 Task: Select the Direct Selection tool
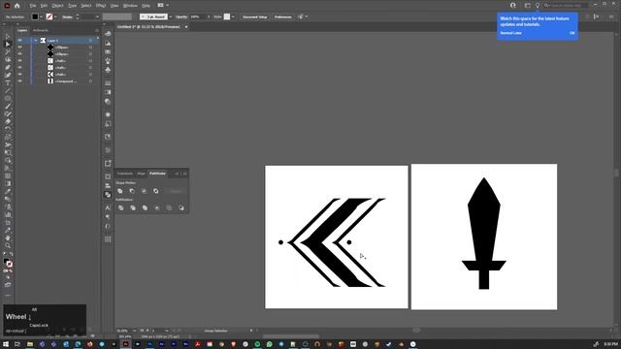pos(8,44)
